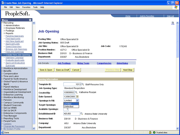This screenshot has height=135, width=180.
Task: Switch to the Job Postings tab
Action: tap(64, 63)
